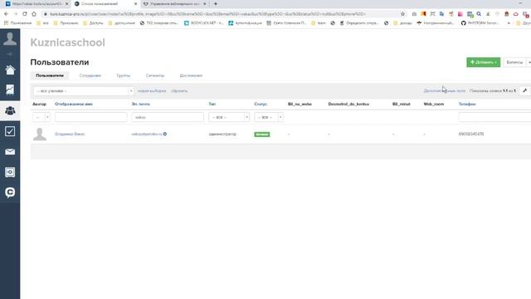Click the GitHub bookmark icon

pos(464,23)
